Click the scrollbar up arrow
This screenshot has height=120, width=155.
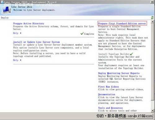(x=152, y=22)
